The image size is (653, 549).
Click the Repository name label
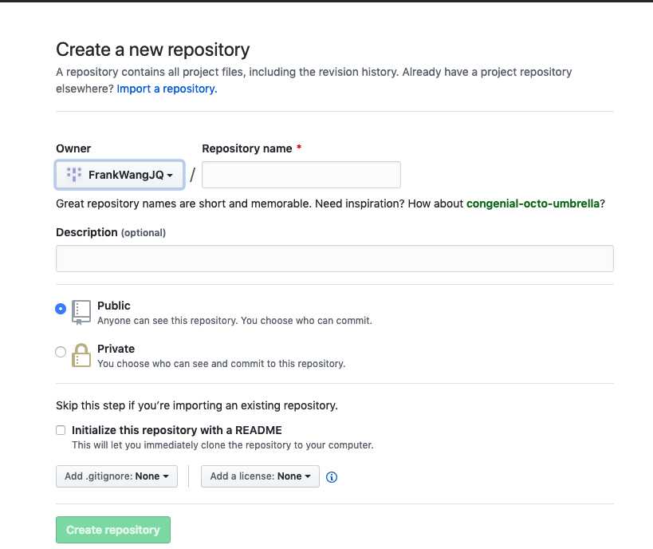247,148
